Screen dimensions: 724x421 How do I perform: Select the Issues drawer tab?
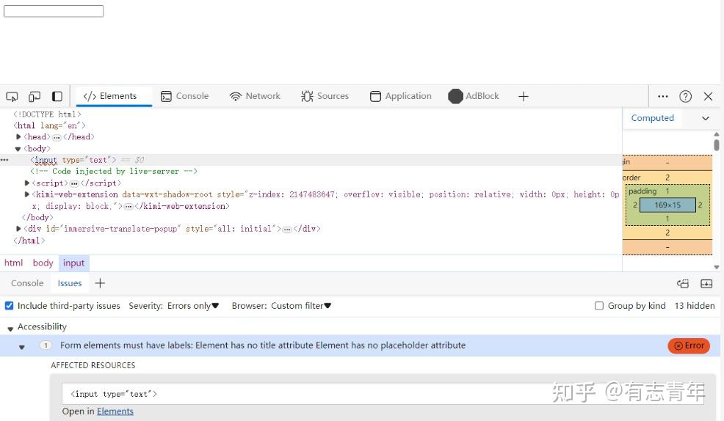70,283
